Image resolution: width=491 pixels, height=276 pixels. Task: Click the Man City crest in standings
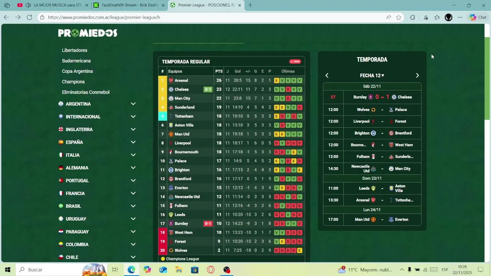[x=171, y=99]
